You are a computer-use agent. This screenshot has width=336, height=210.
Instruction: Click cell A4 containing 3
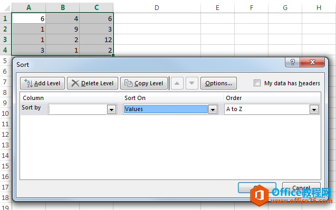(x=28, y=50)
